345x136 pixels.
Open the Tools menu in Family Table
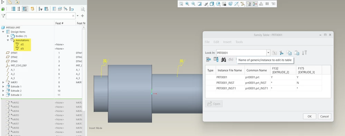(x=239, y=42)
